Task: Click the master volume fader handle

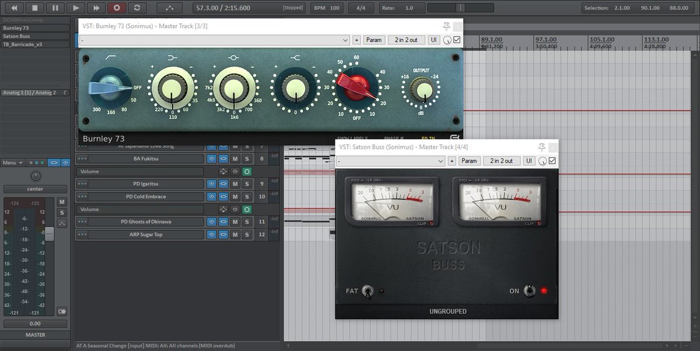Action: click(x=50, y=233)
